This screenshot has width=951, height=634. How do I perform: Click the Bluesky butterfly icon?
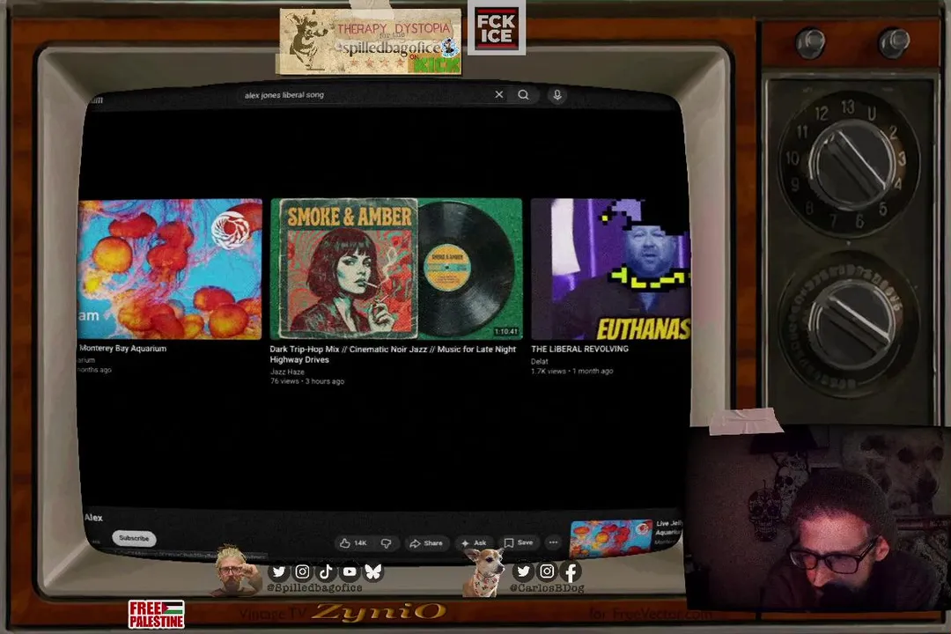pyautogui.click(x=373, y=571)
